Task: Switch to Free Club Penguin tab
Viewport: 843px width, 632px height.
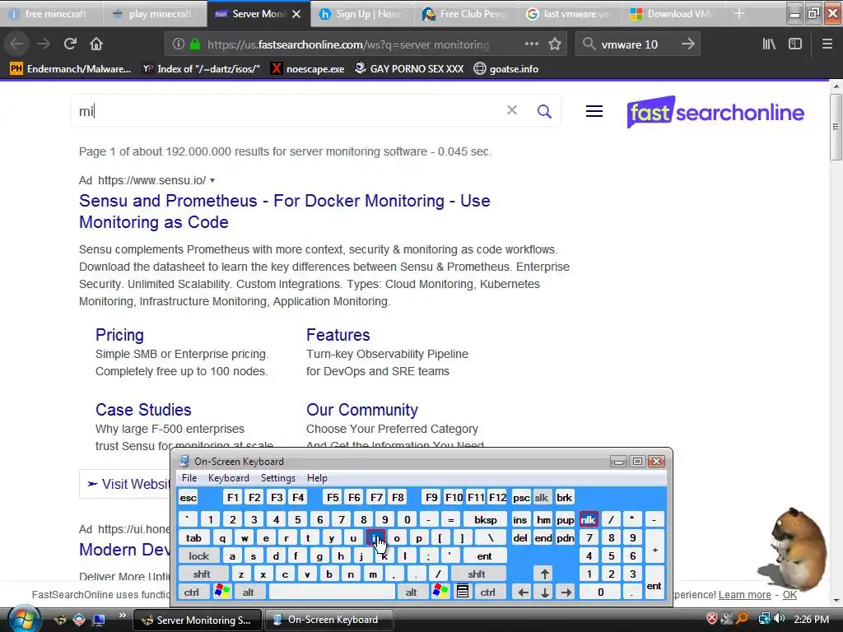Action: point(466,14)
